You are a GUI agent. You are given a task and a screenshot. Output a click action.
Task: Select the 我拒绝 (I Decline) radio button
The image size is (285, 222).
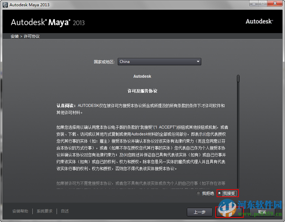(x=198, y=193)
